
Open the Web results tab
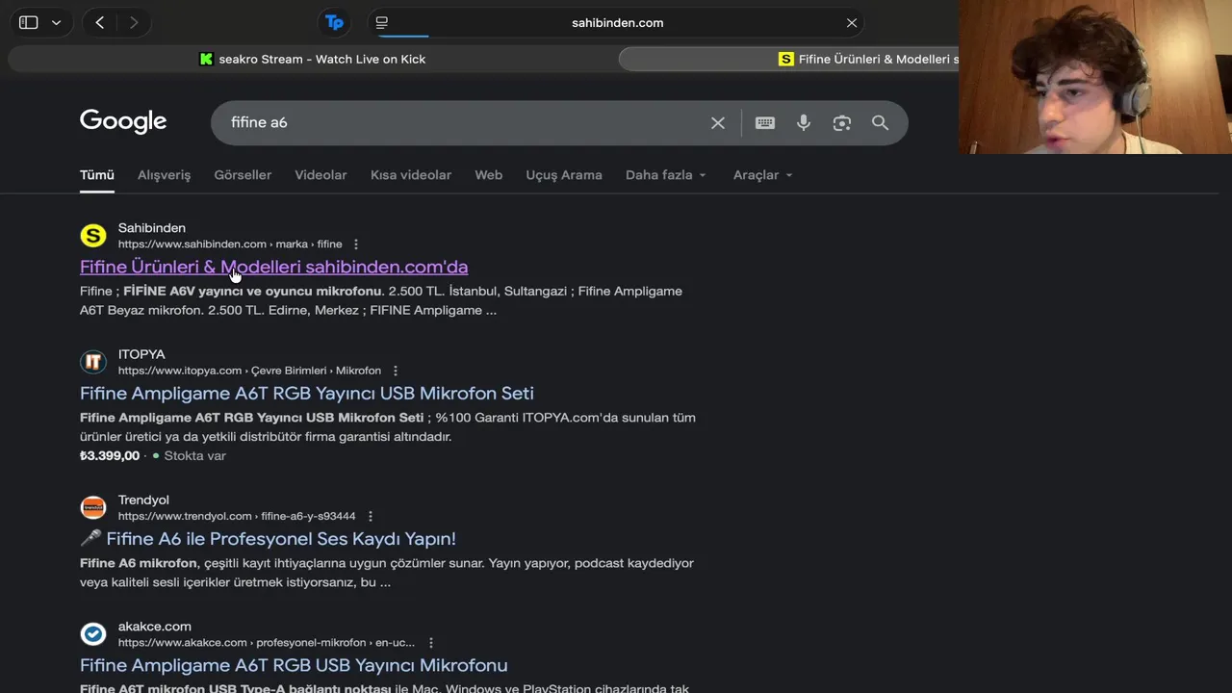pos(489,174)
